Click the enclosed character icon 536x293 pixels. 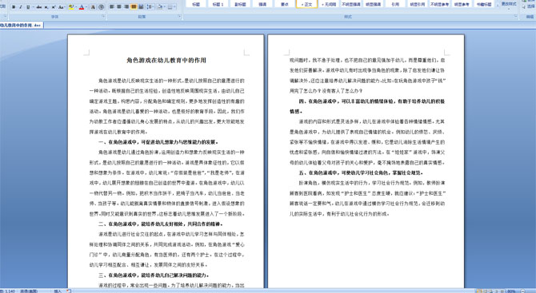pyautogui.click(x=101, y=7)
